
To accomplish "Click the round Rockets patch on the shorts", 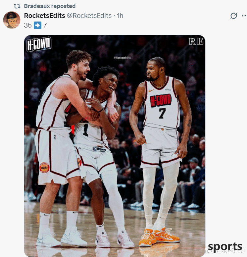I will pos(44,168).
